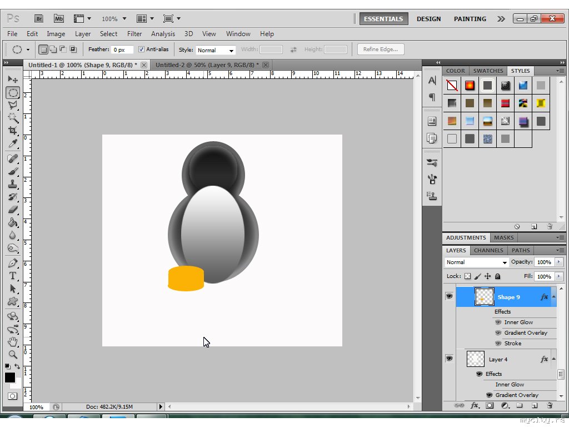
Task: Choose the Pen tool
Action: (x=13, y=263)
